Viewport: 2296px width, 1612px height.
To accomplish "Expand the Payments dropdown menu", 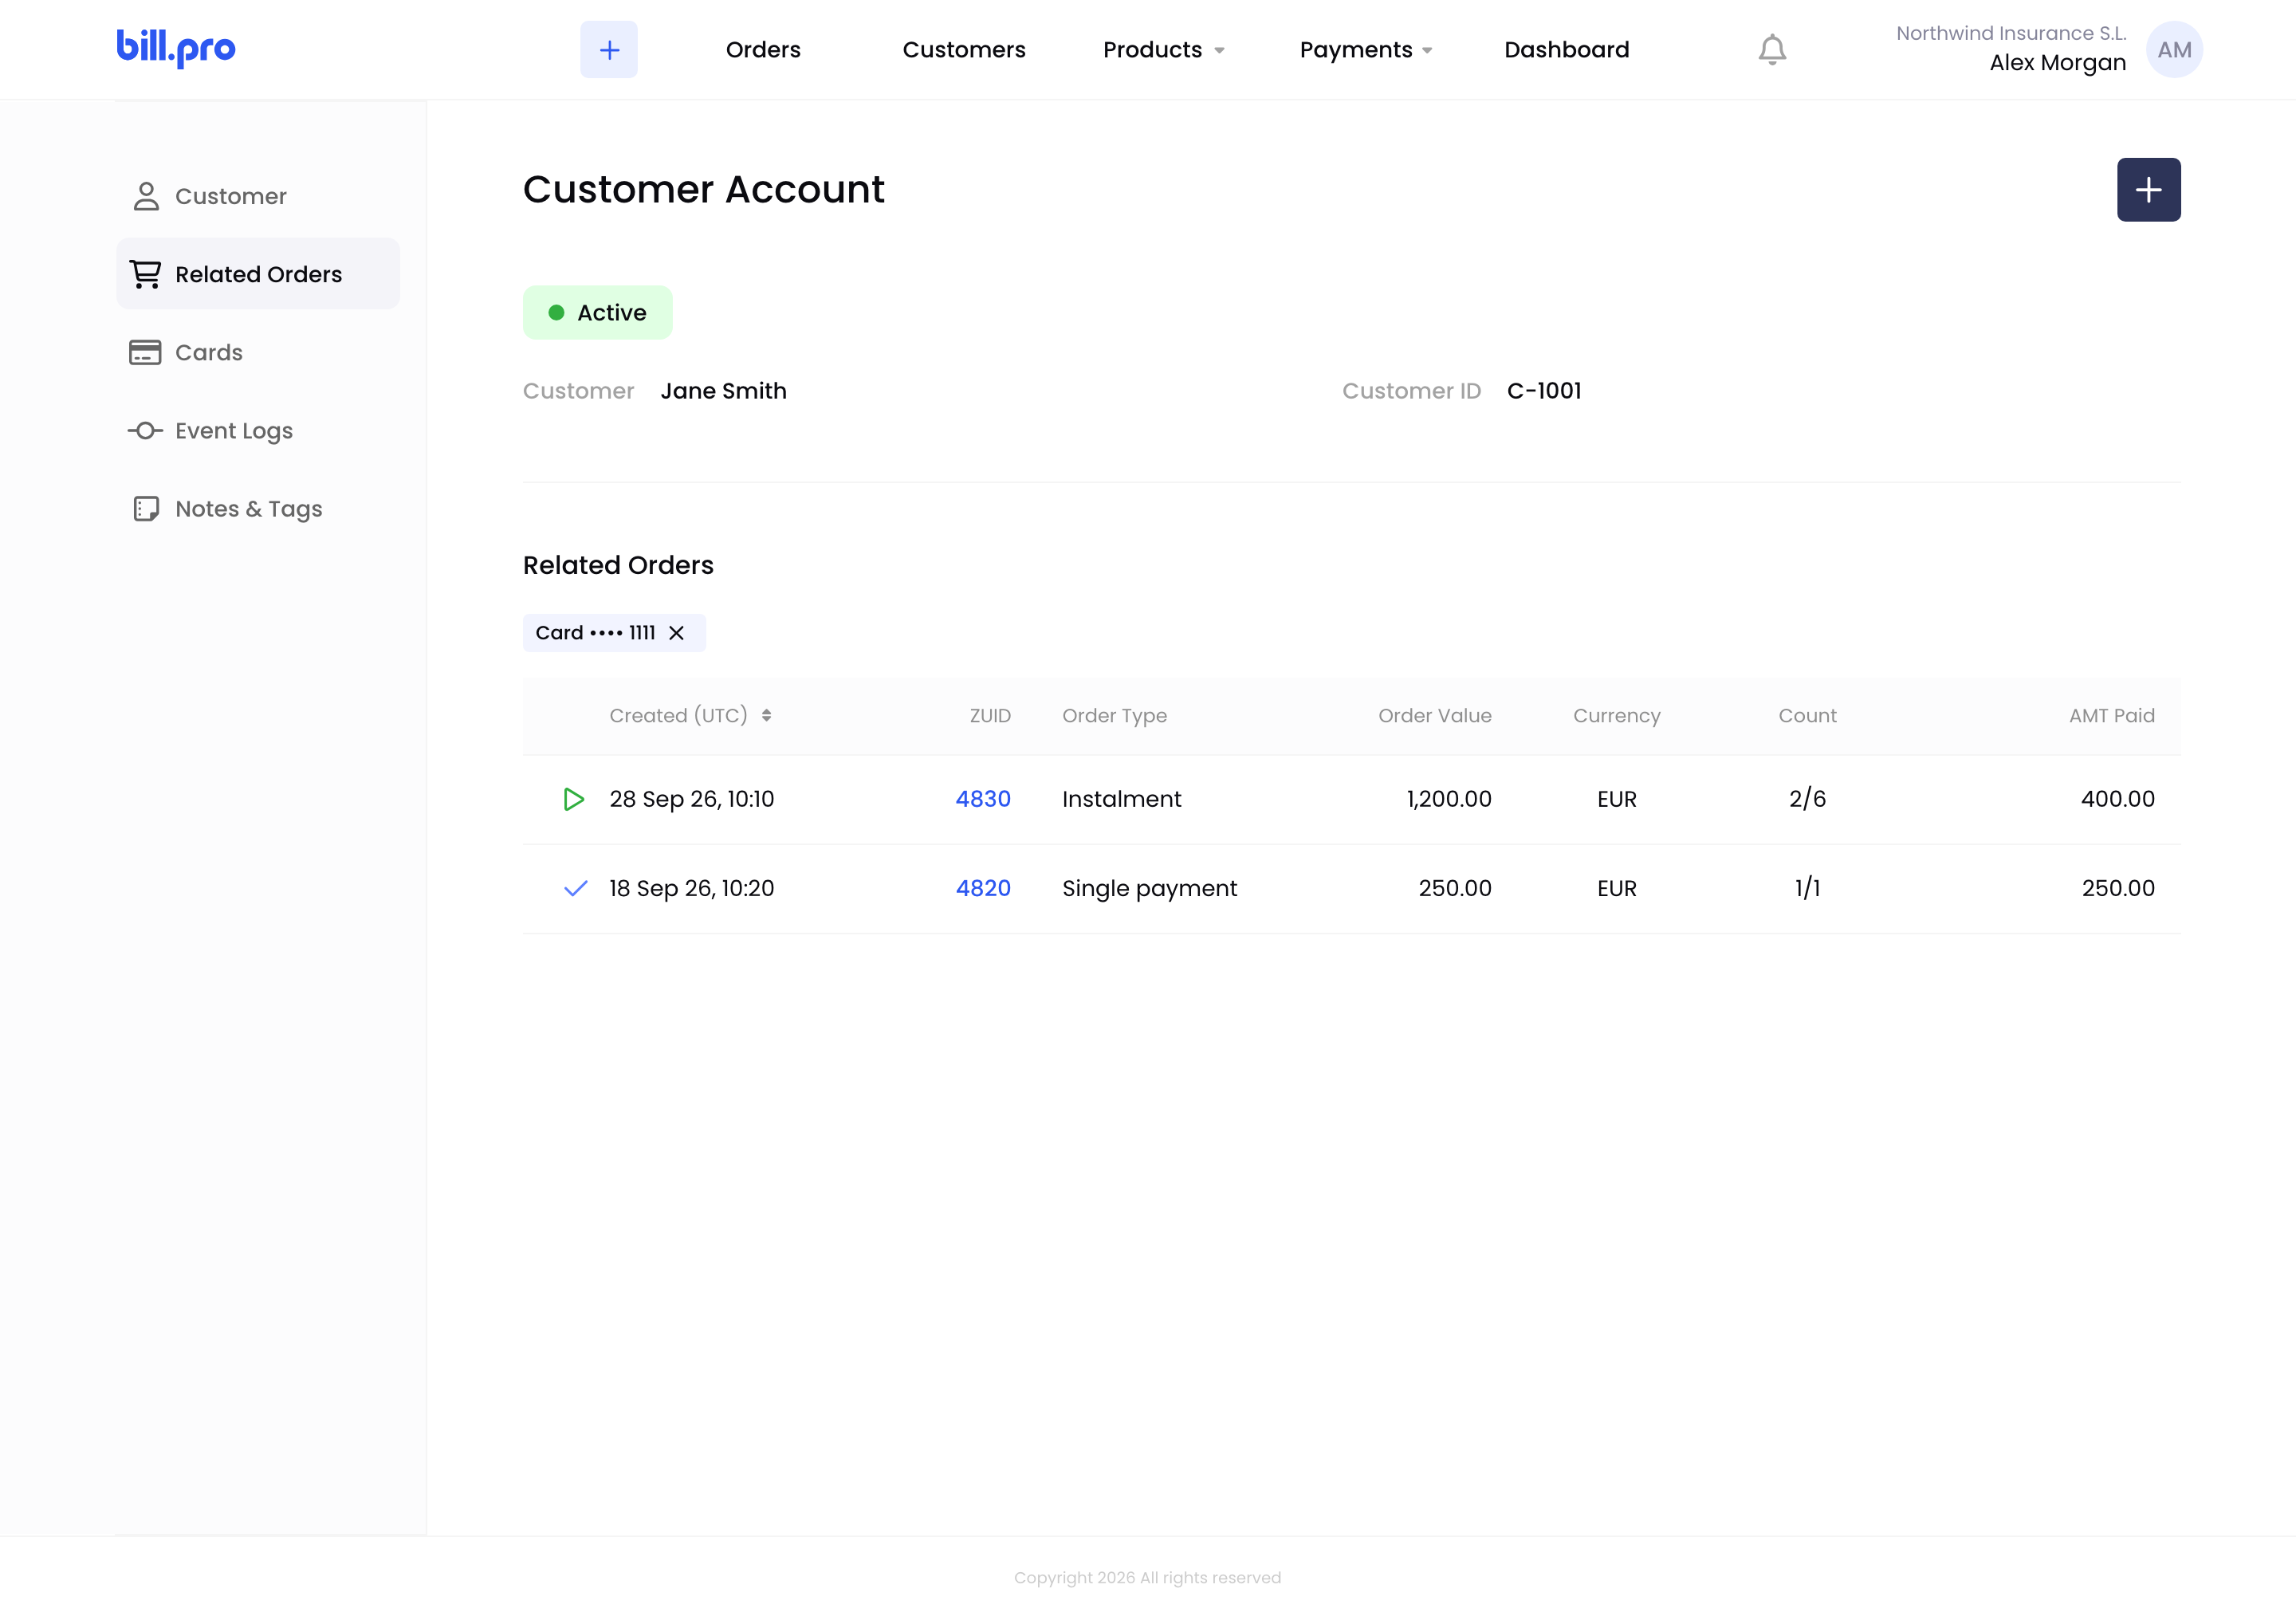I will tap(1366, 50).
